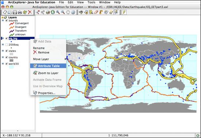The height and width of the screenshot is (138, 201).
Task: Toggle the country layer visibility checkbox
Action: [x=7, y=57]
